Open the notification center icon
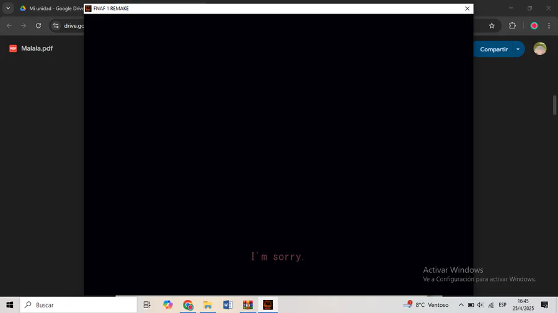The image size is (558, 313). [x=544, y=305]
